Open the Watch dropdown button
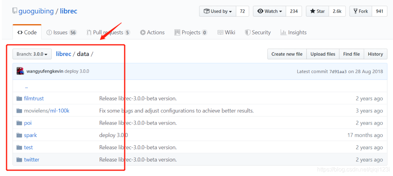 270,11
